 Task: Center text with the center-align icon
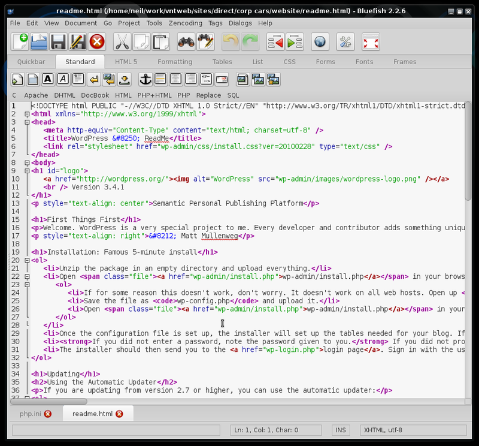[175, 79]
